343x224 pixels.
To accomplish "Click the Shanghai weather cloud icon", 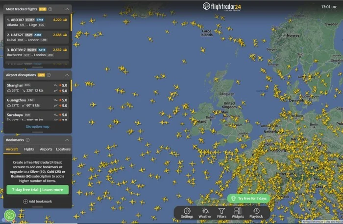I will point(9,90).
